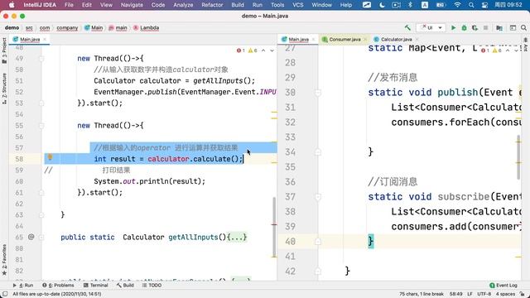The height and width of the screenshot is (298, 530).
Task: Close the Consumer.java tab
Action: (x=365, y=40)
